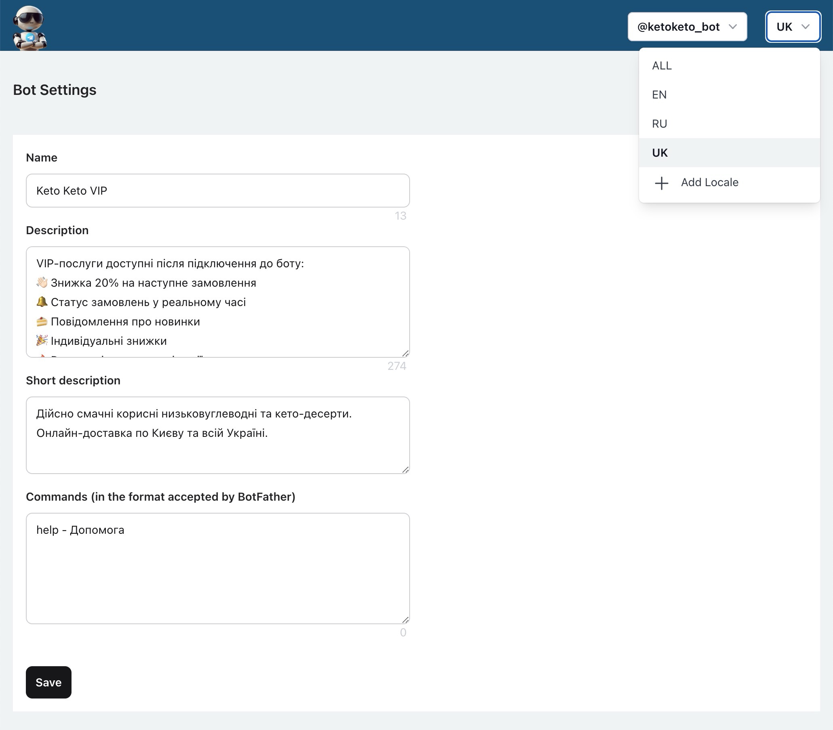Open the @ketoketo_bot bot dropdown
The height and width of the screenshot is (730, 833).
pos(687,27)
